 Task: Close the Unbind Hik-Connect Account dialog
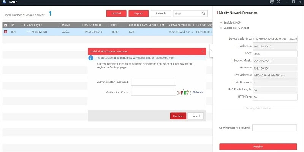[203, 52]
